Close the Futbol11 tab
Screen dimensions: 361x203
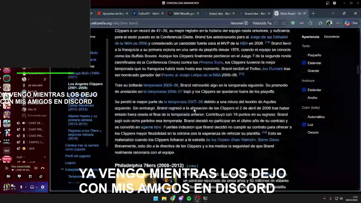(162, 13)
